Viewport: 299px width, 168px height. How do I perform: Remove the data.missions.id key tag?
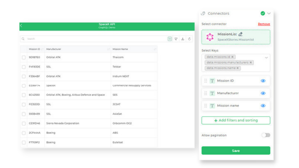tap(232, 57)
